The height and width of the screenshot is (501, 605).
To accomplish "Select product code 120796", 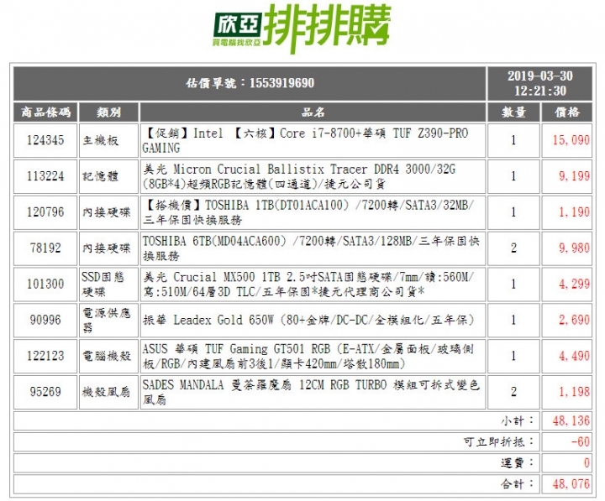I will (45, 212).
